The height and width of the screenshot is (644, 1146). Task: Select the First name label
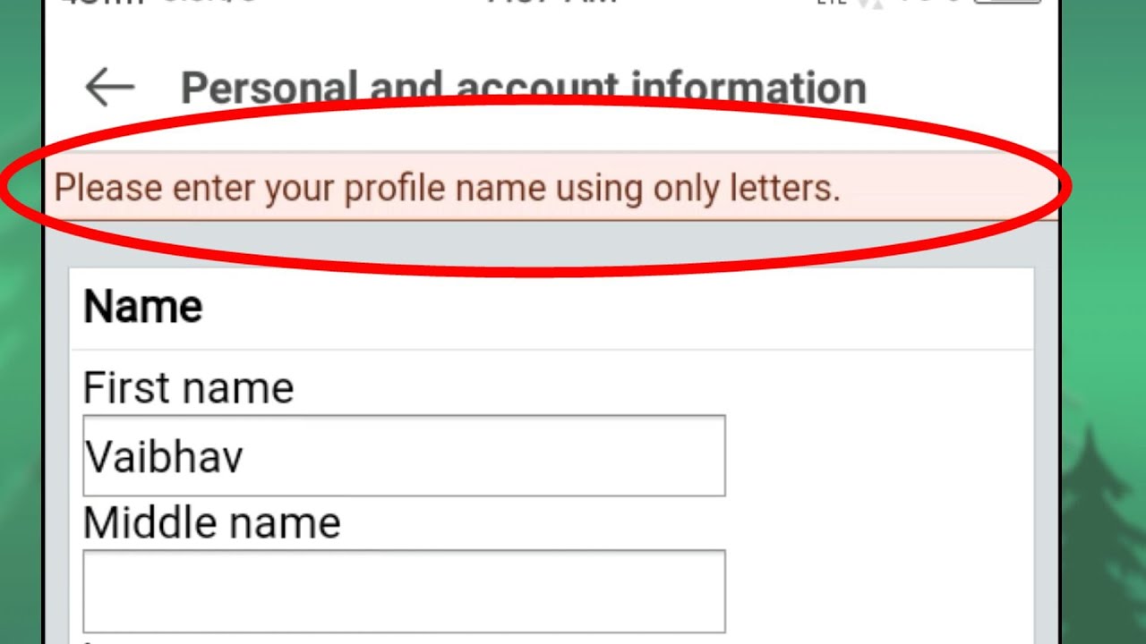coord(188,388)
